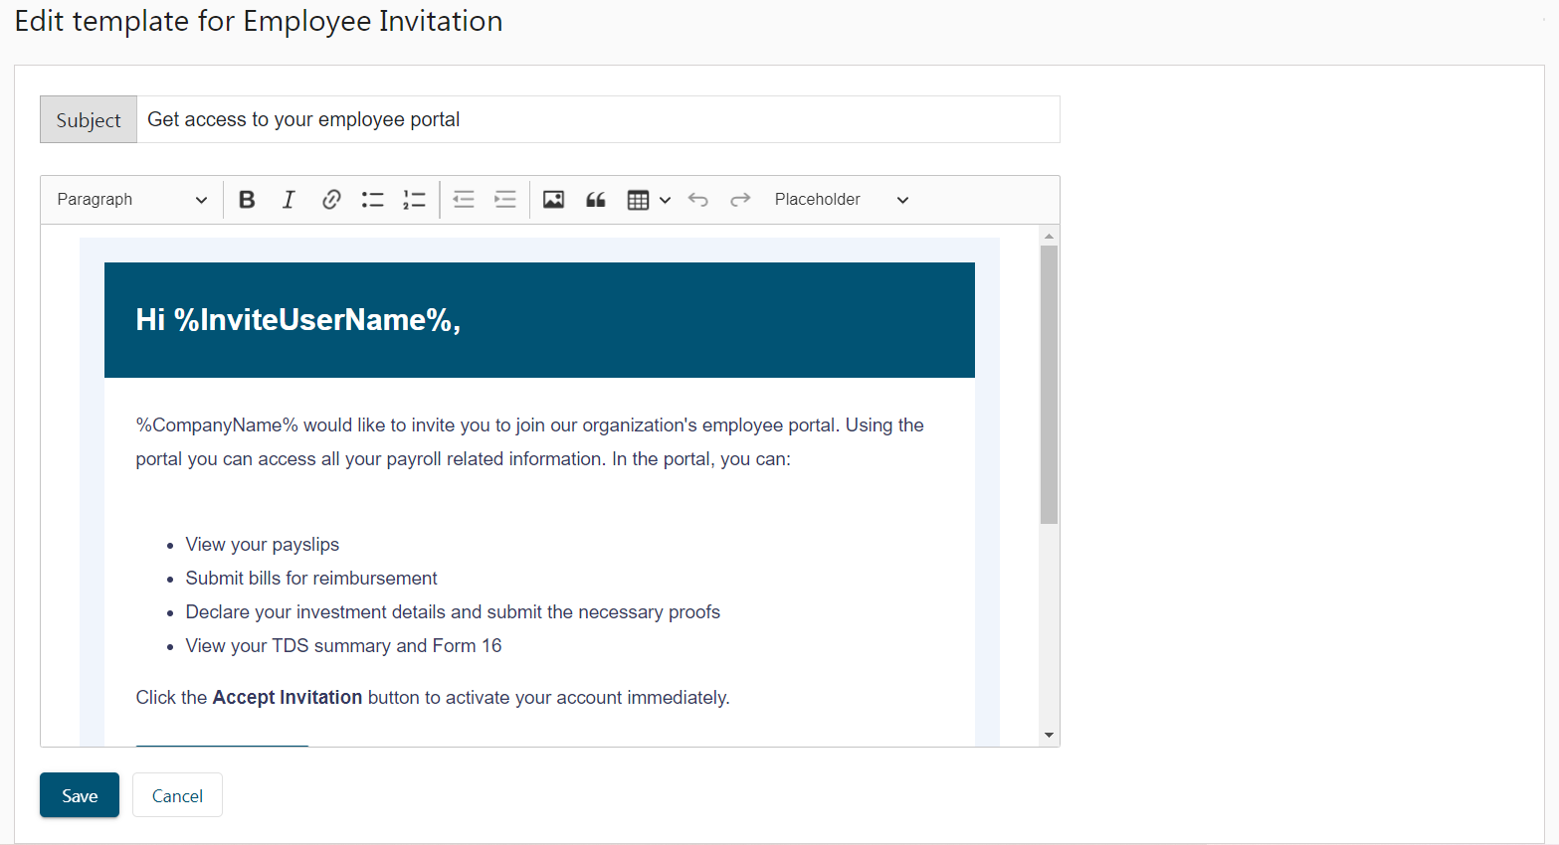
Task: Create a numbered list
Action: pos(414,200)
